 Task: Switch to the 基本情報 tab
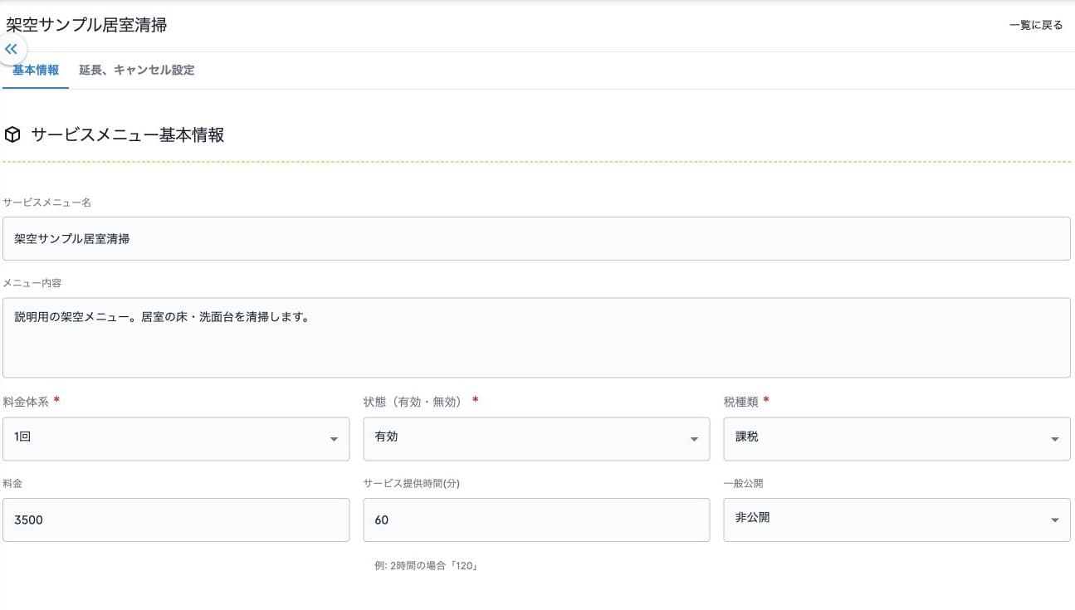[36, 70]
